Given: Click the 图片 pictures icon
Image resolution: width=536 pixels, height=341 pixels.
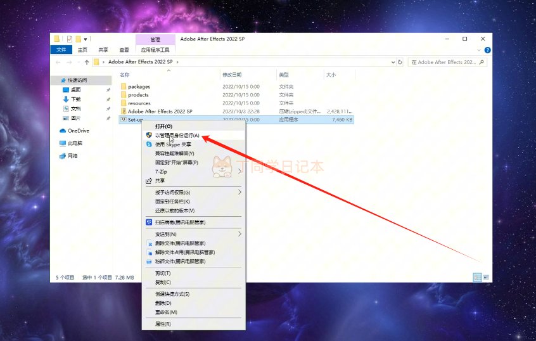Looking at the screenshot, I should 66,118.
